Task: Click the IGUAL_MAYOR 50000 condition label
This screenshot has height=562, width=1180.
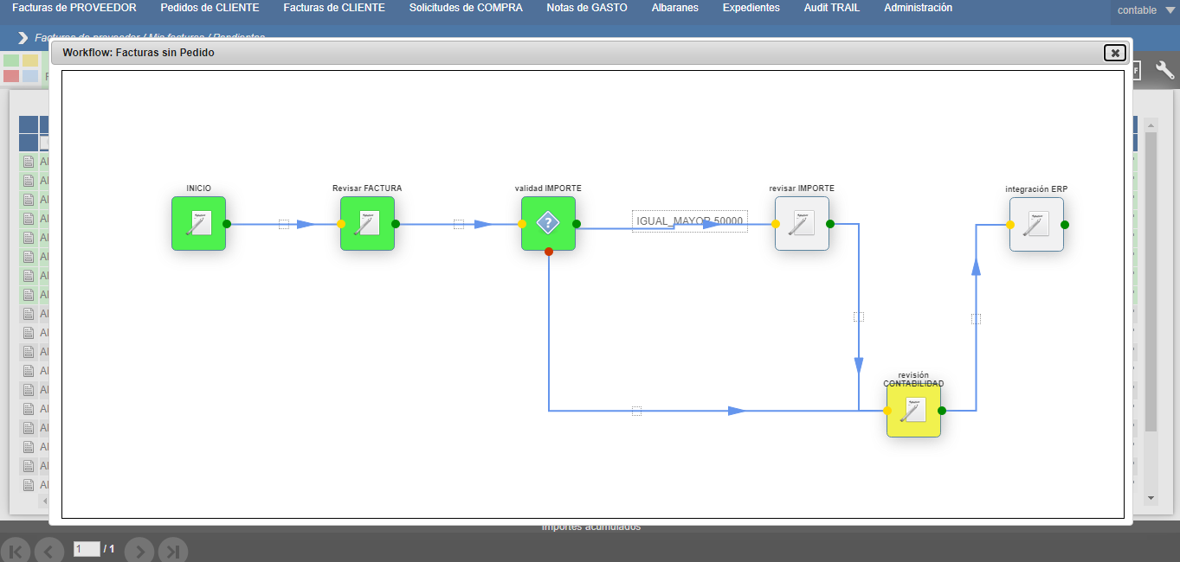Action: click(x=689, y=221)
